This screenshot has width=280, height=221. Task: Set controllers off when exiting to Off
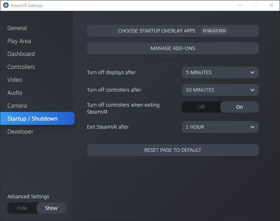click(x=201, y=107)
